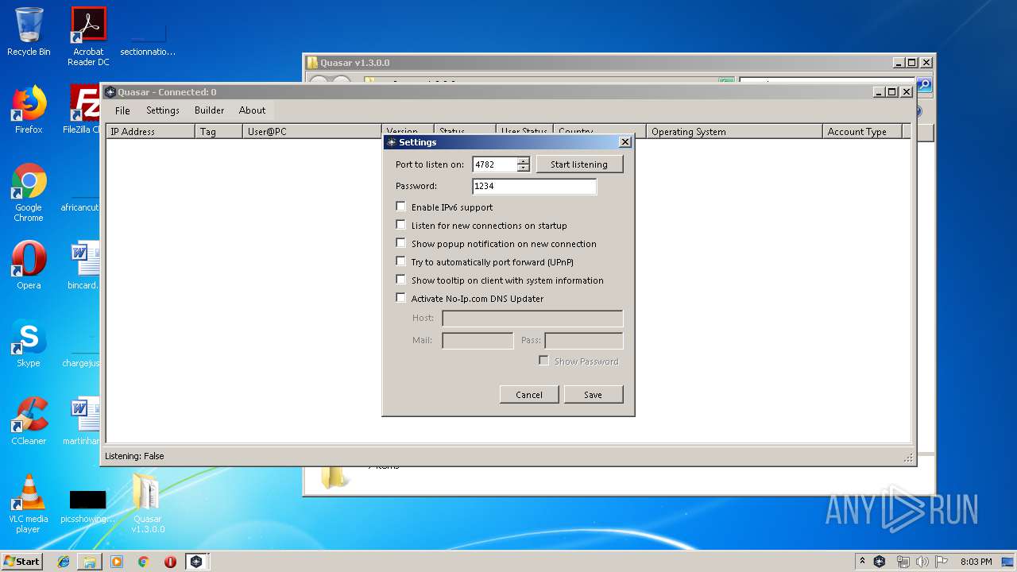Viewport: 1017px width, 572px height.
Task: Open CCleaner desktop shortcut
Action: (x=29, y=421)
